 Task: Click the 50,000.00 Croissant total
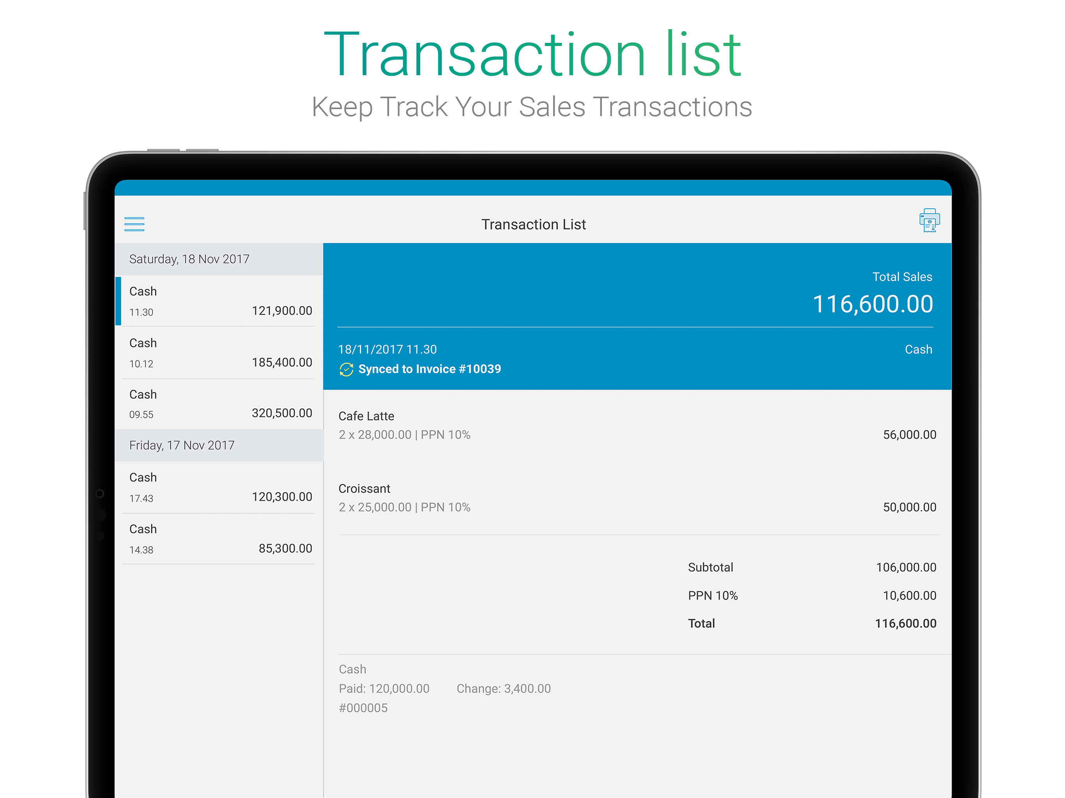(909, 507)
